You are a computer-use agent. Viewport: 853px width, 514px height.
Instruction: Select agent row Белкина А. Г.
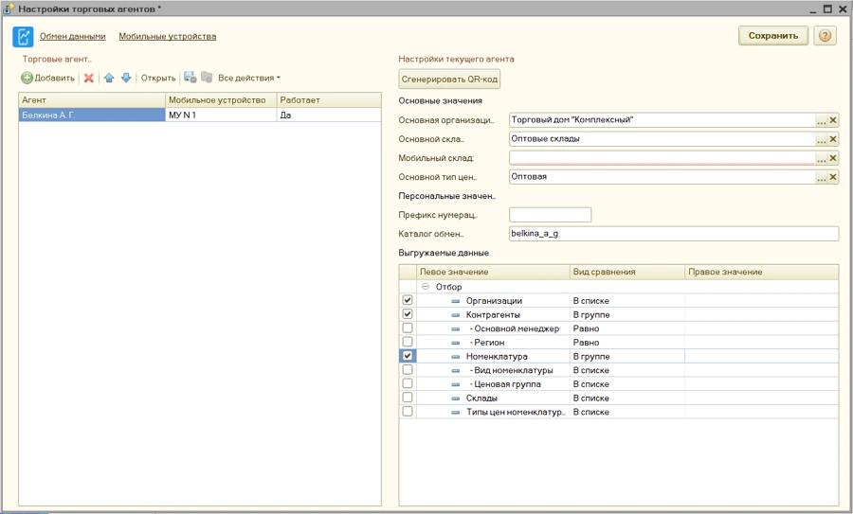pos(92,115)
